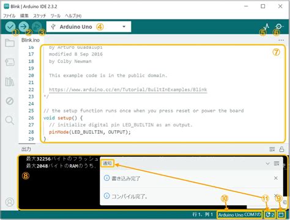290x220 pixels.
Task: Open the Library Manager sidebar icon
Action: click(10, 82)
